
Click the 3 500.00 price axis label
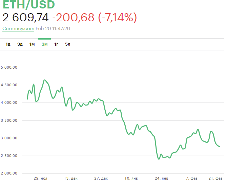9,120
